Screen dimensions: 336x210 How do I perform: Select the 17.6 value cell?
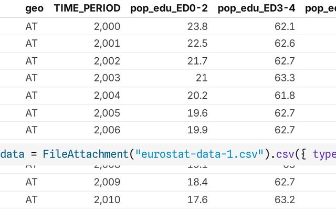(x=198, y=200)
